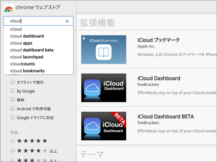Open the iCloud Bookmarks thumbnail image

coord(104,50)
